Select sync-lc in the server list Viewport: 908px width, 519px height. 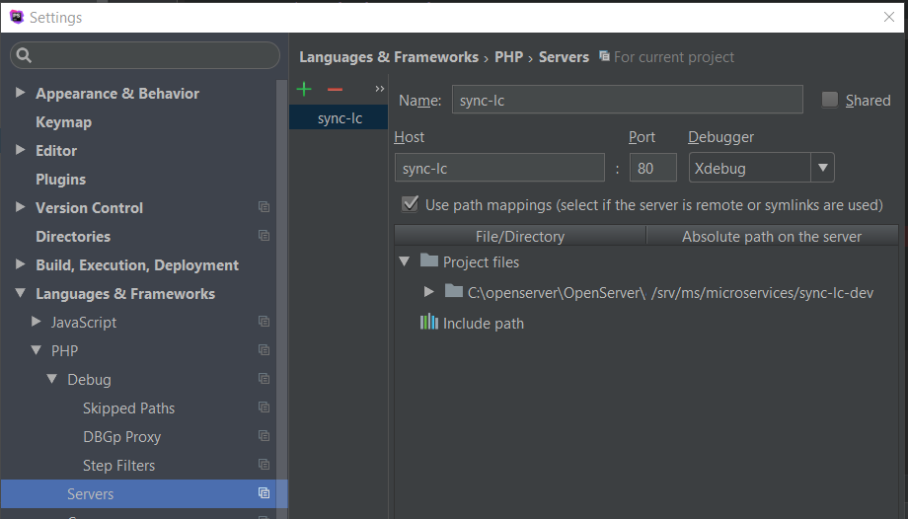pos(339,117)
